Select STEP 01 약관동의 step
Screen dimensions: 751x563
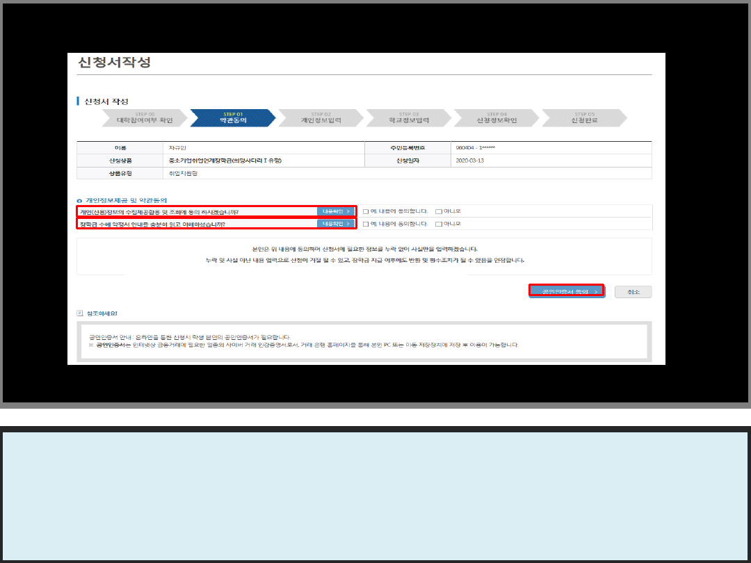point(232,118)
